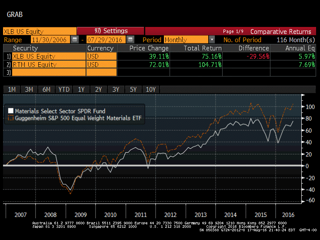
Task: Select the 6M range tab
Action: click(47, 90)
